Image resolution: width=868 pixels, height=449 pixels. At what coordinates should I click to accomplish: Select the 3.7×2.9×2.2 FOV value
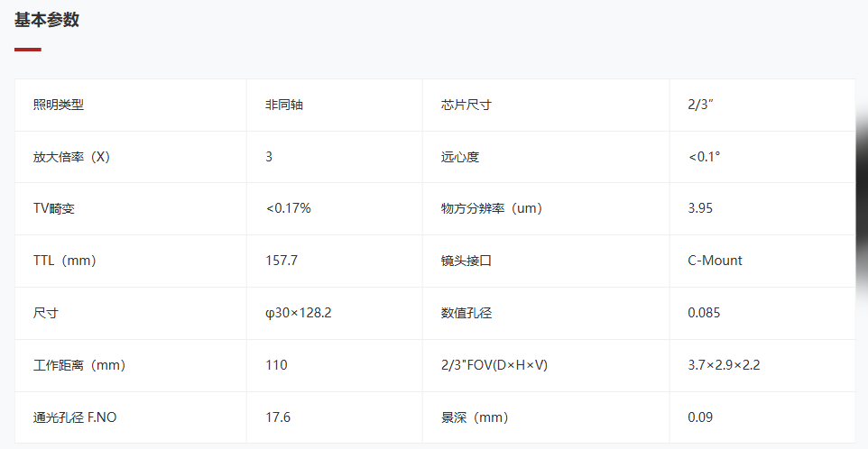point(724,365)
